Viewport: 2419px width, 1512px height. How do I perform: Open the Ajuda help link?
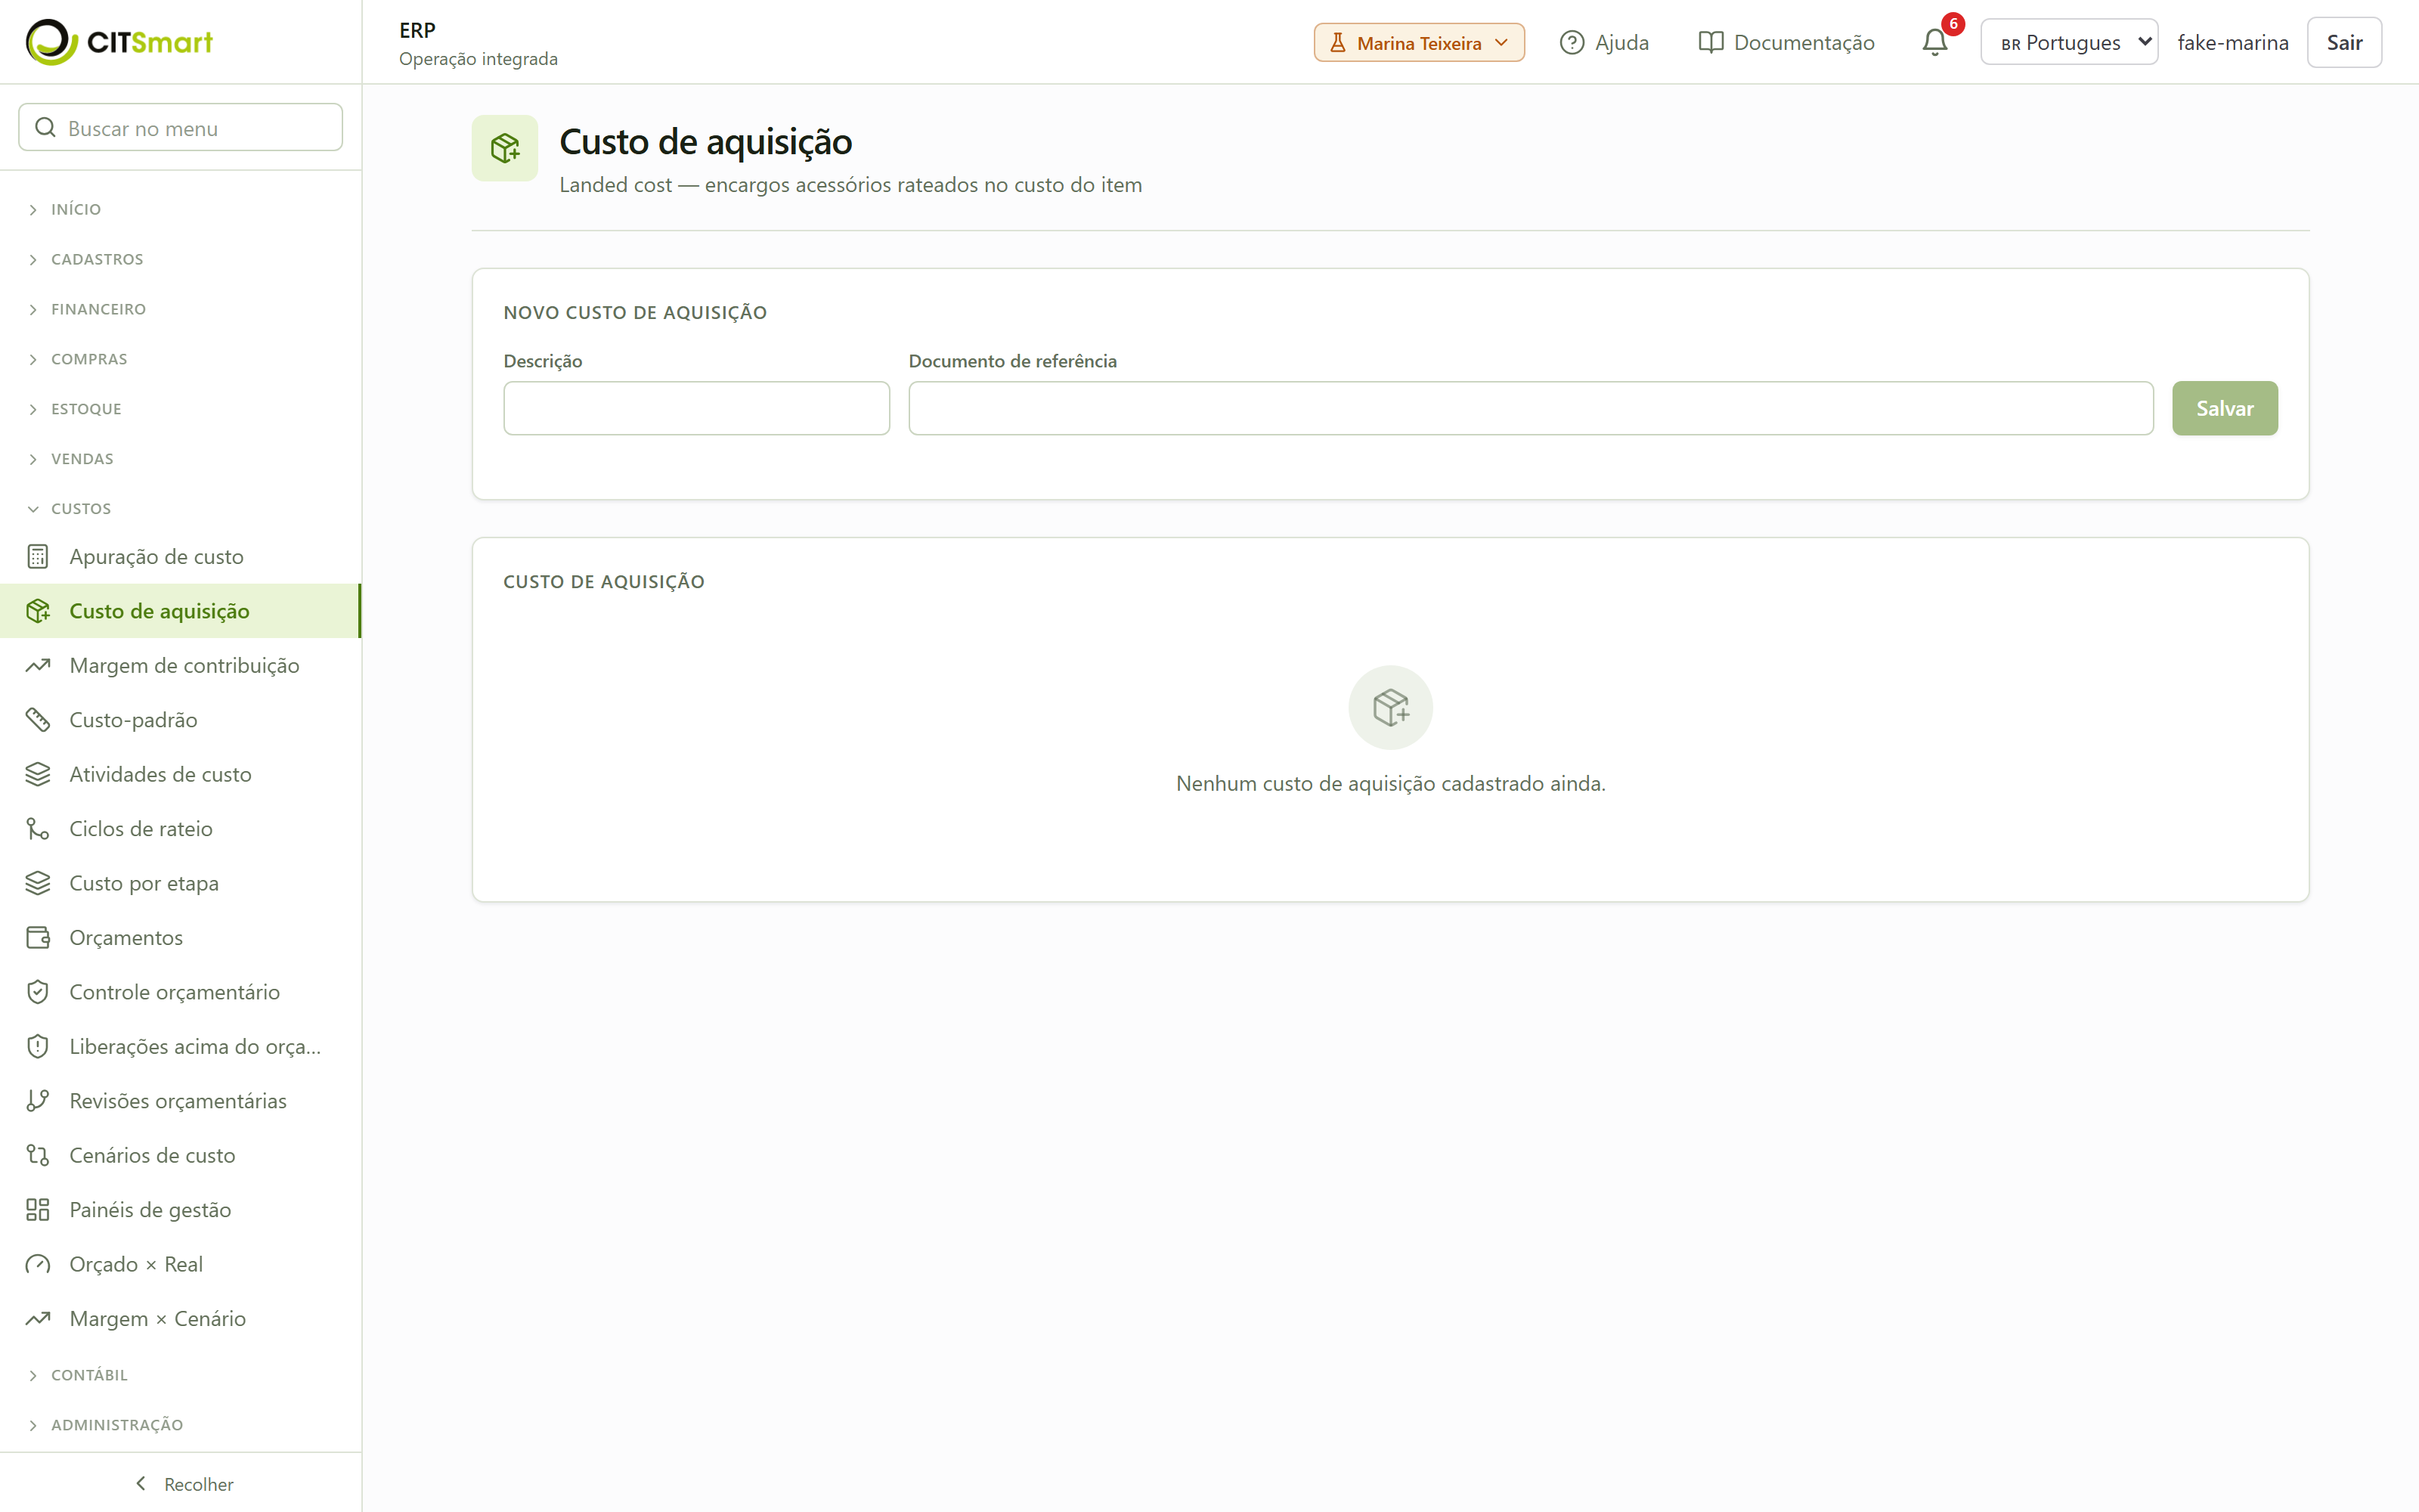coord(1603,42)
